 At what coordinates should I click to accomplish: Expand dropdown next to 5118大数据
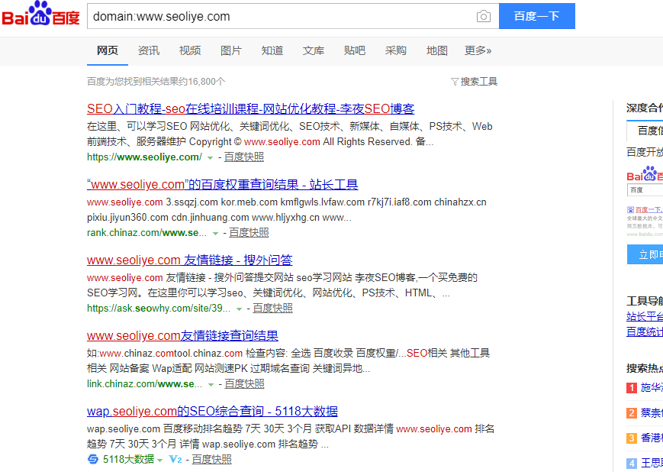pyautogui.click(x=159, y=460)
